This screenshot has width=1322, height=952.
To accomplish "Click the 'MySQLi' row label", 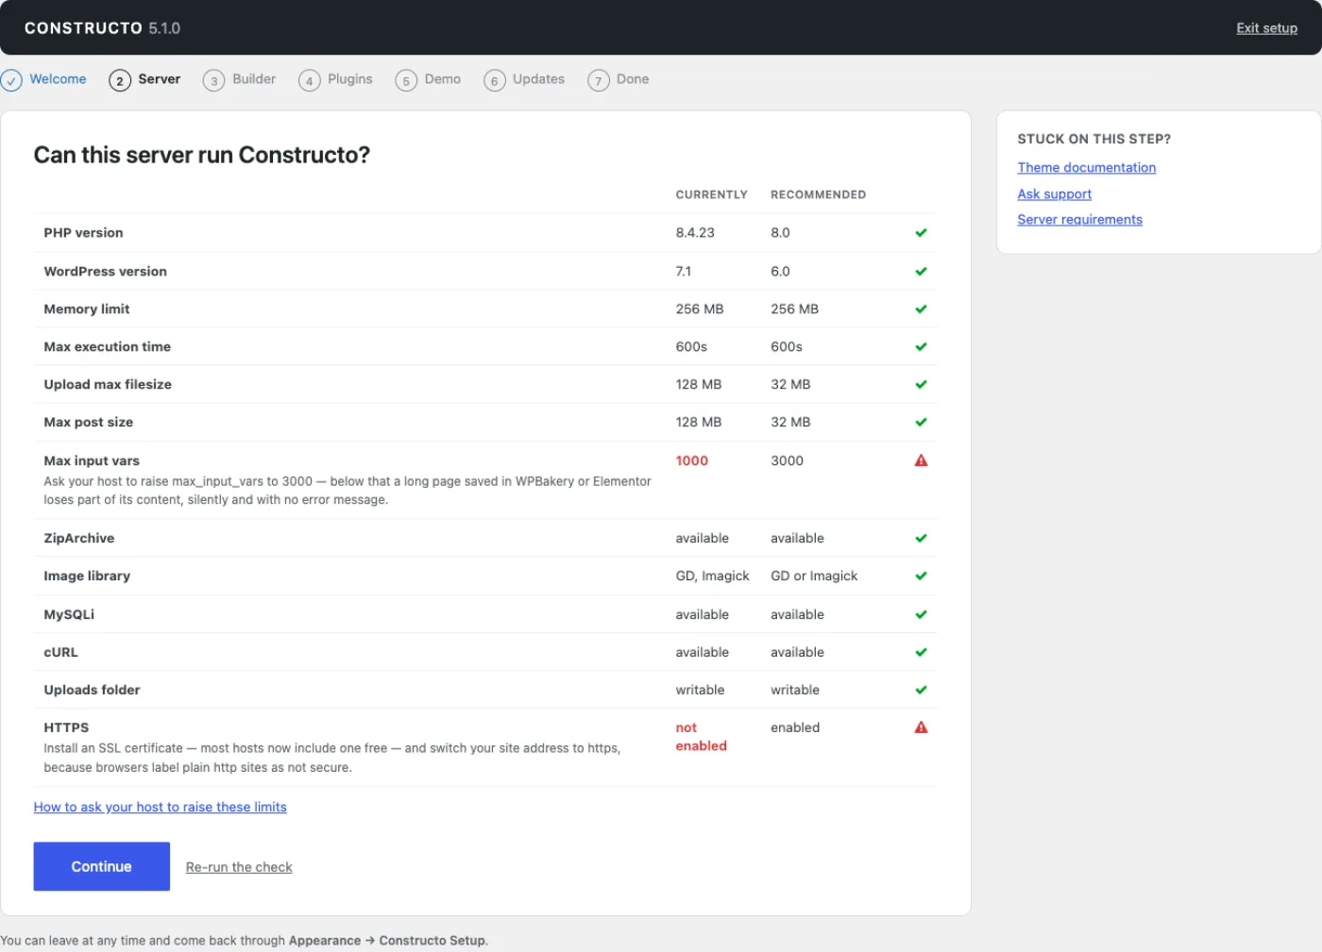I will click(x=69, y=615).
